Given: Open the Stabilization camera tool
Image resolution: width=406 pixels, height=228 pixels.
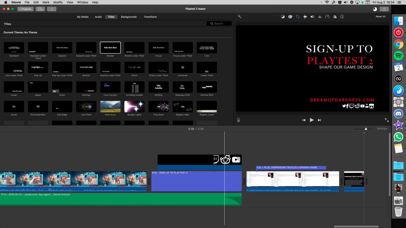Looking at the screenshot, I should tap(305, 17).
